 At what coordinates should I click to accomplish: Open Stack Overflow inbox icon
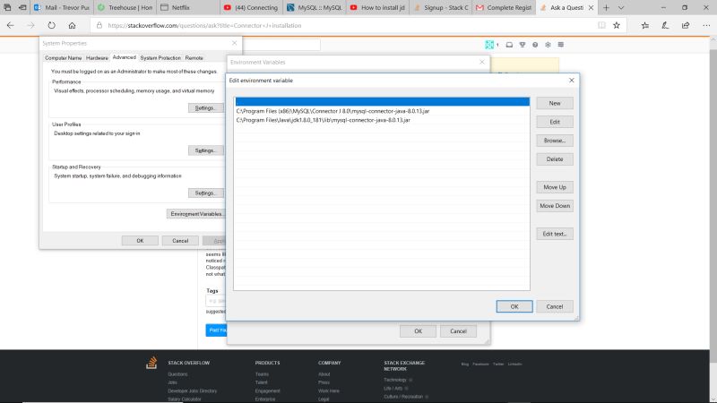pos(509,45)
